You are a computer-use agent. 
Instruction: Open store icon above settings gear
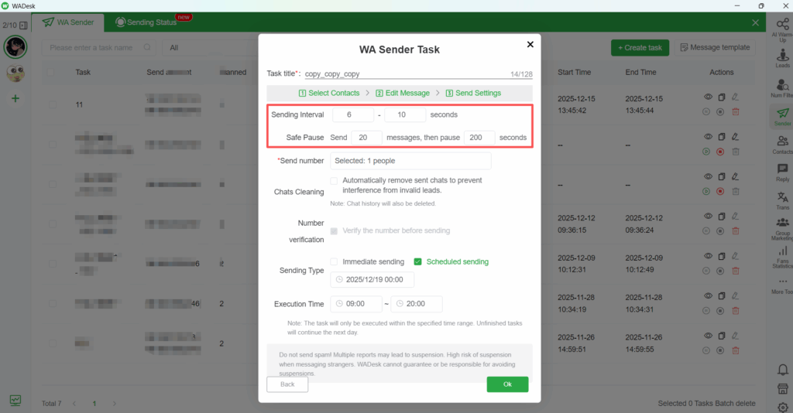pyautogui.click(x=783, y=389)
